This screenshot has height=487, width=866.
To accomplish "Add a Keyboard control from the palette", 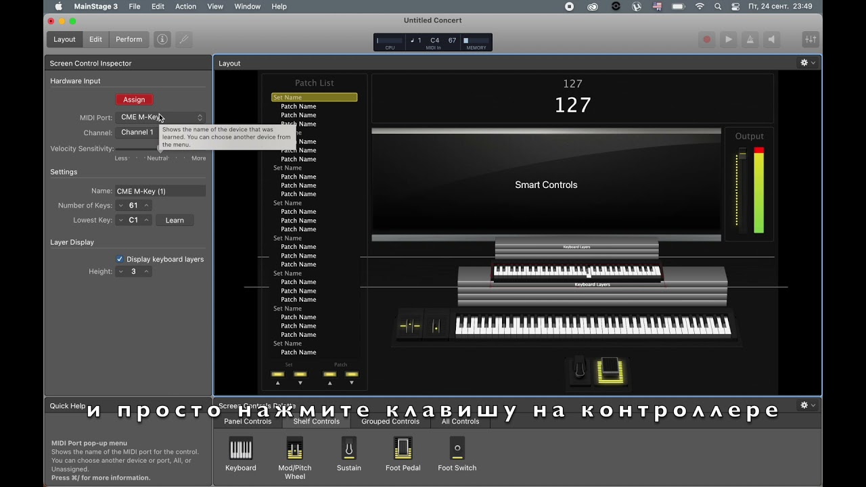I will pos(241,449).
